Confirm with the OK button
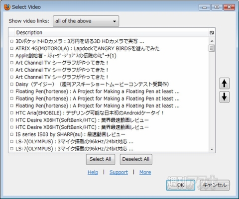Viewport: 239px width, 199px height. 181,185
